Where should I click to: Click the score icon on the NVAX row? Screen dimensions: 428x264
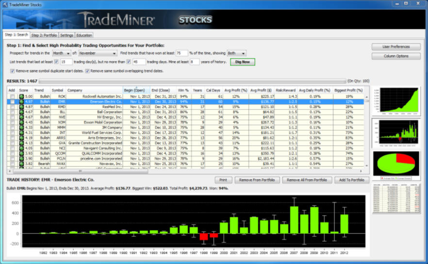pyautogui.click(x=21, y=163)
